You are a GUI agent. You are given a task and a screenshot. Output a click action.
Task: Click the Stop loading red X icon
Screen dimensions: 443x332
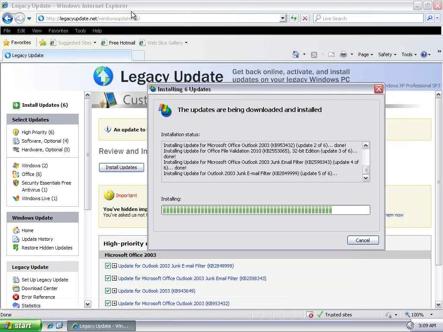point(305,18)
